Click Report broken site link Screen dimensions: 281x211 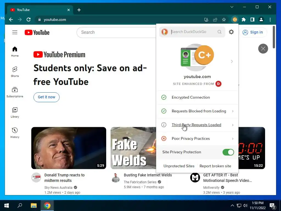click(x=215, y=166)
